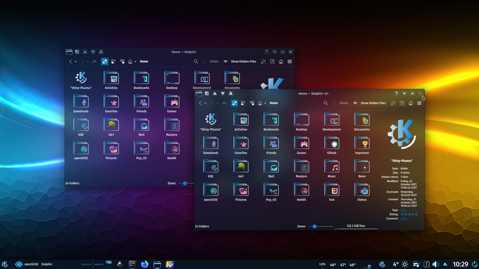Image resolution: width=479 pixels, height=269 pixels.
Task: Select the Home breadcrumb in Dolphin <2>
Action: coord(274,103)
